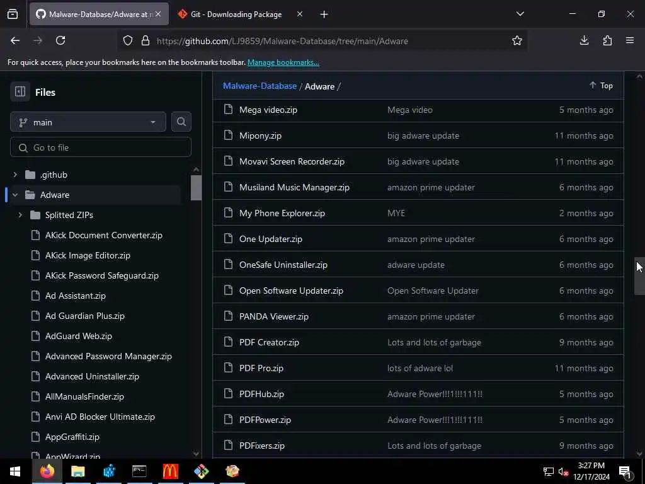Select AKick Password Safeguard.zip in tree

(x=101, y=276)
